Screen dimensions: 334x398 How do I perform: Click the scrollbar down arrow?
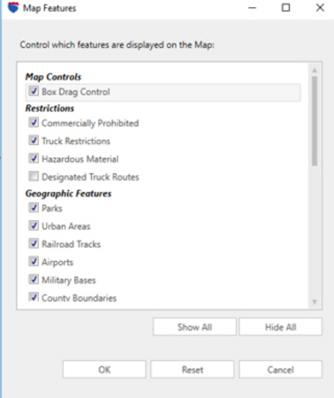tap(315, 302)
